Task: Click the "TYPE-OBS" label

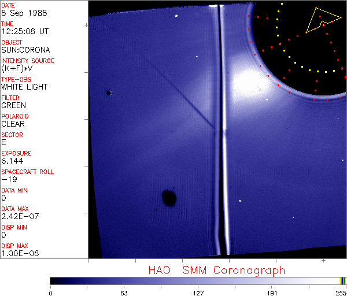Action: 16,79
